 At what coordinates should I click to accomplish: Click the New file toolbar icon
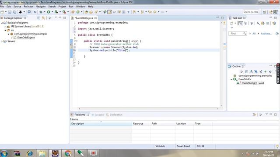[2, 12]
